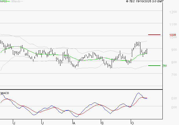The width and height of the screenshot is (179, 125).
Task: Click the 800 price axis label
Action: pyautogui.click(x=174, y=62)
